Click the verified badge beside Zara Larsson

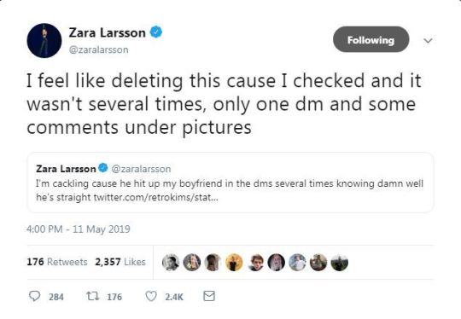156,32
